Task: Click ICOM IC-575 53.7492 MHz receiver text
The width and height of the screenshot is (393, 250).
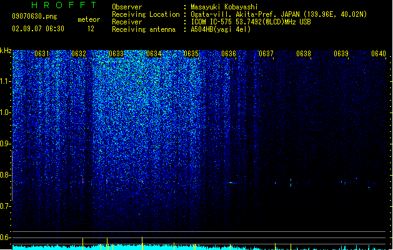Action: tap(251, 22)
